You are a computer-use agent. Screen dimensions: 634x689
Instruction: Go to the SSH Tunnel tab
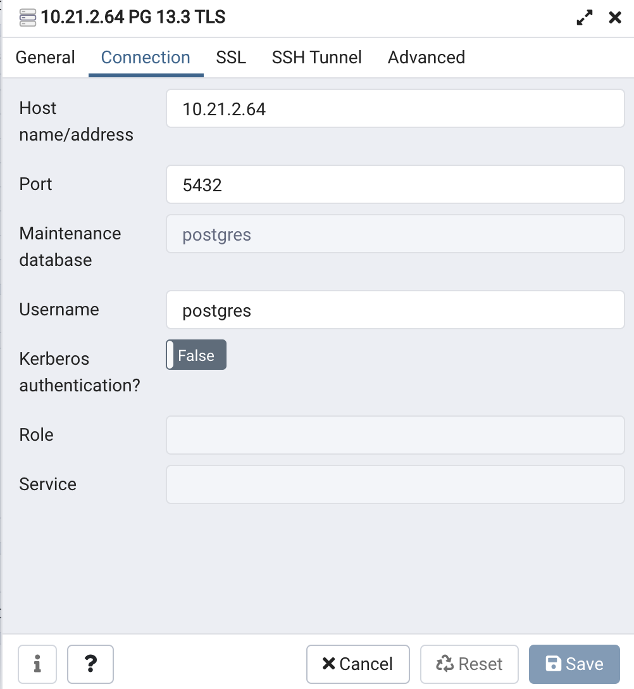(x=316, y=58)
